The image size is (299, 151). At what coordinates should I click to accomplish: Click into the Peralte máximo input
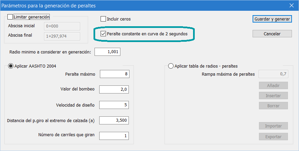tap(115, 74)
